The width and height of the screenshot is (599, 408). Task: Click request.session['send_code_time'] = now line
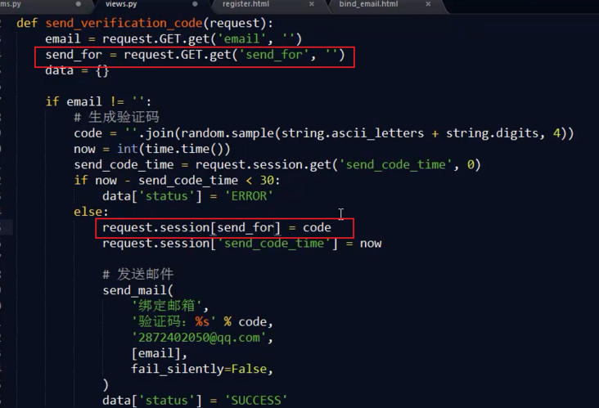pyautogui.click(x=242, y=244)
